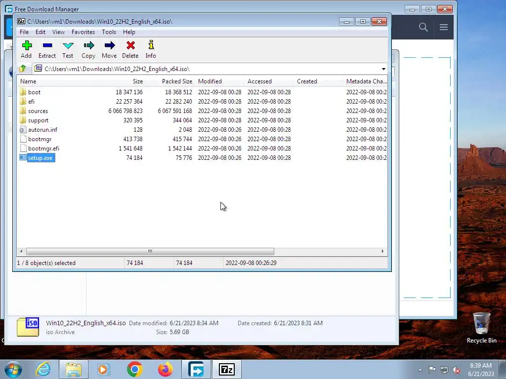Launch Firefox from the taskbar
506x379 pixels.
(165, 369)
